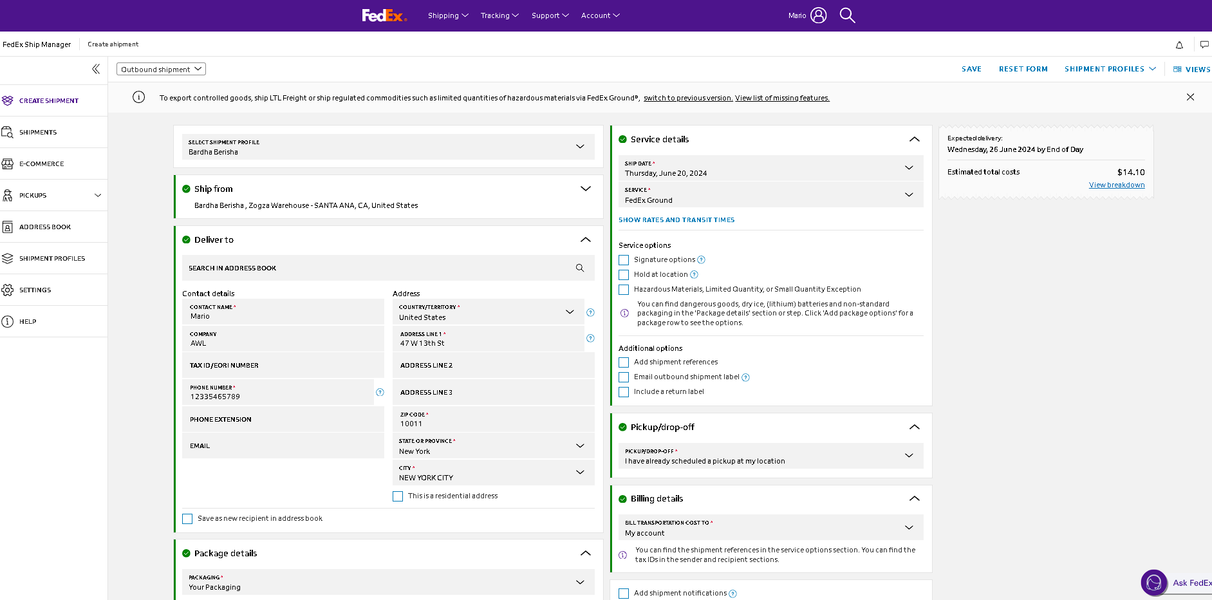This screenshot has width=1212, height=600.
Task: Open Shipment Profiles in the top toolbar
Action: point(1110,70)
